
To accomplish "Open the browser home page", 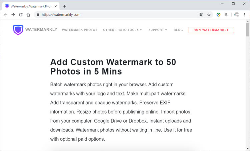I will coord(28,15).
